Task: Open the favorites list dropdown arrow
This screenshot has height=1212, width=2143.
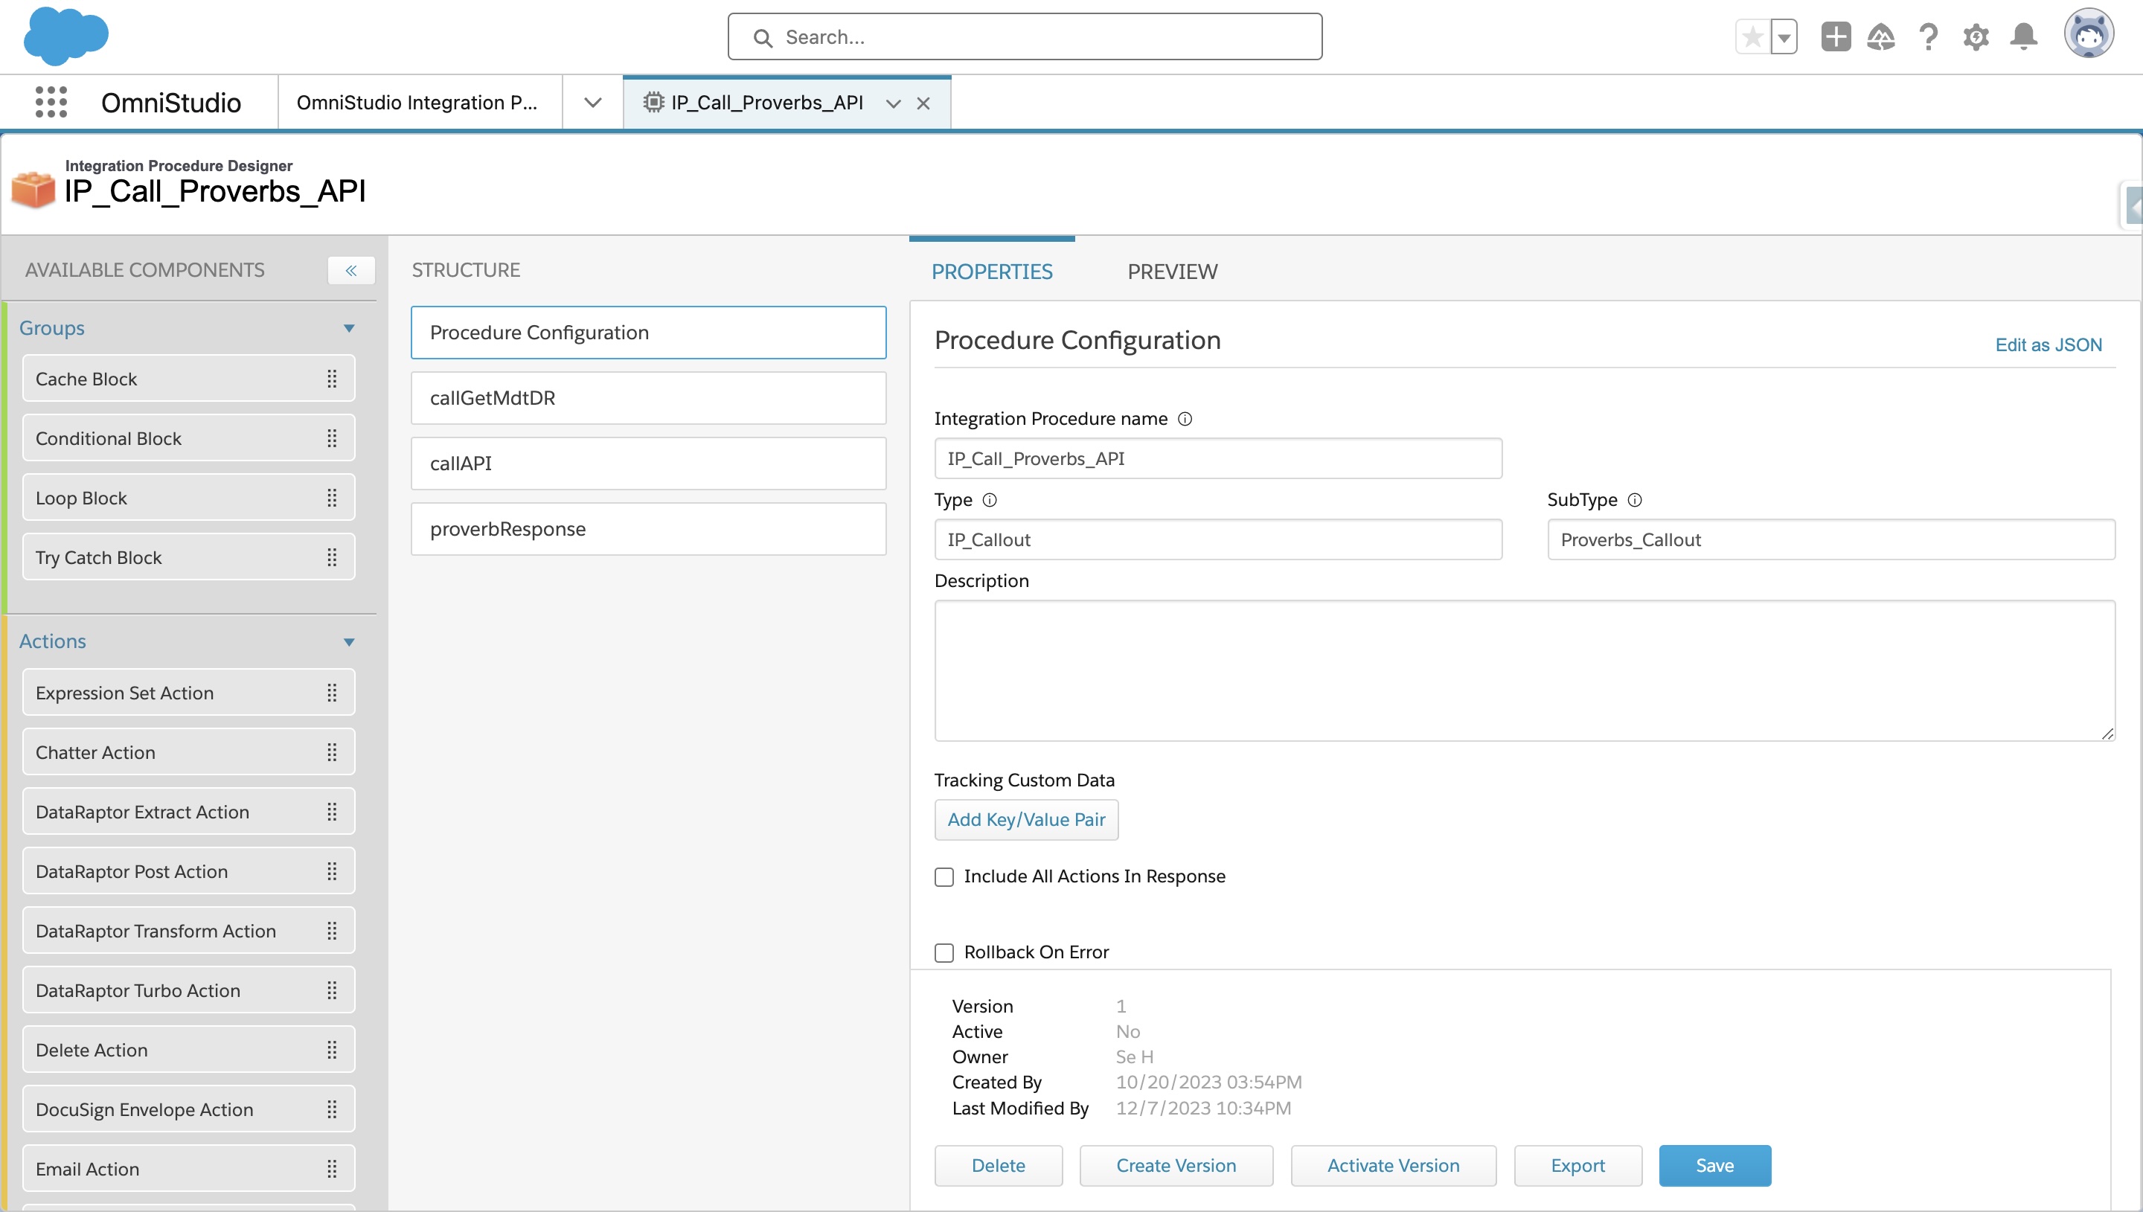Action: [x=1784, y=36]
